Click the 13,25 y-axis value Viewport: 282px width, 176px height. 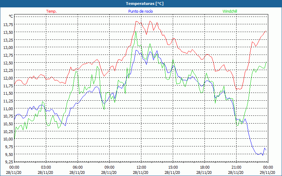point(8,40)
